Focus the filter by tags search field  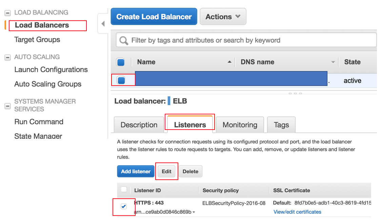[251, 40]
